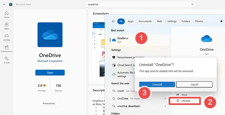This screenshot has width=225, height=115.
Task: Click search icon beside onedr suggestion
Action: (x=114, y=91)
